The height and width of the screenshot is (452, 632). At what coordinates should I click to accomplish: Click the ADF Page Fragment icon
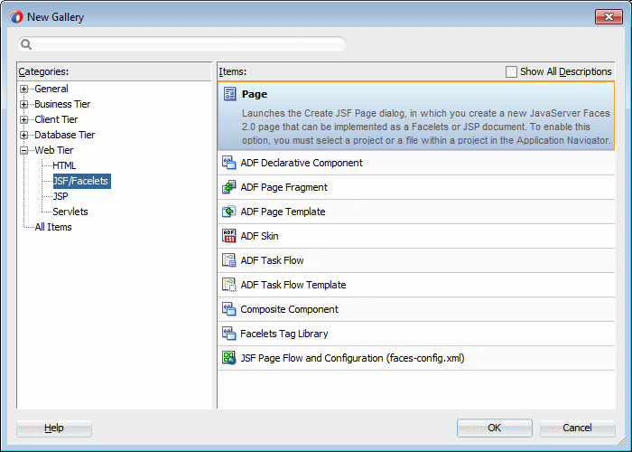click(229, 187)
